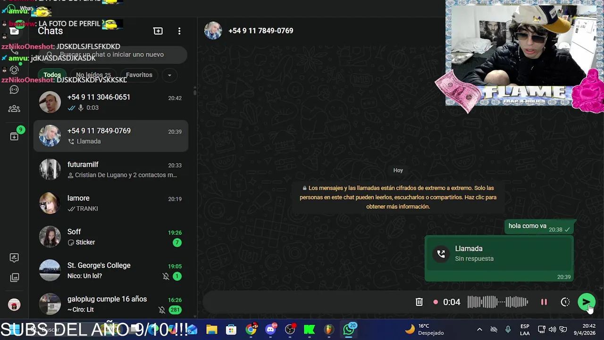Image resolution: width=604 pixels, height=340 pixels.
Task: Delete the voice recording with trash icon
Action: pyautogui.click(x=419, y=302)
